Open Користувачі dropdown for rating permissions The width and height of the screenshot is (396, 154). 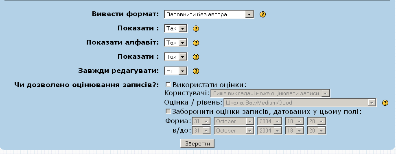pos(271,93)
